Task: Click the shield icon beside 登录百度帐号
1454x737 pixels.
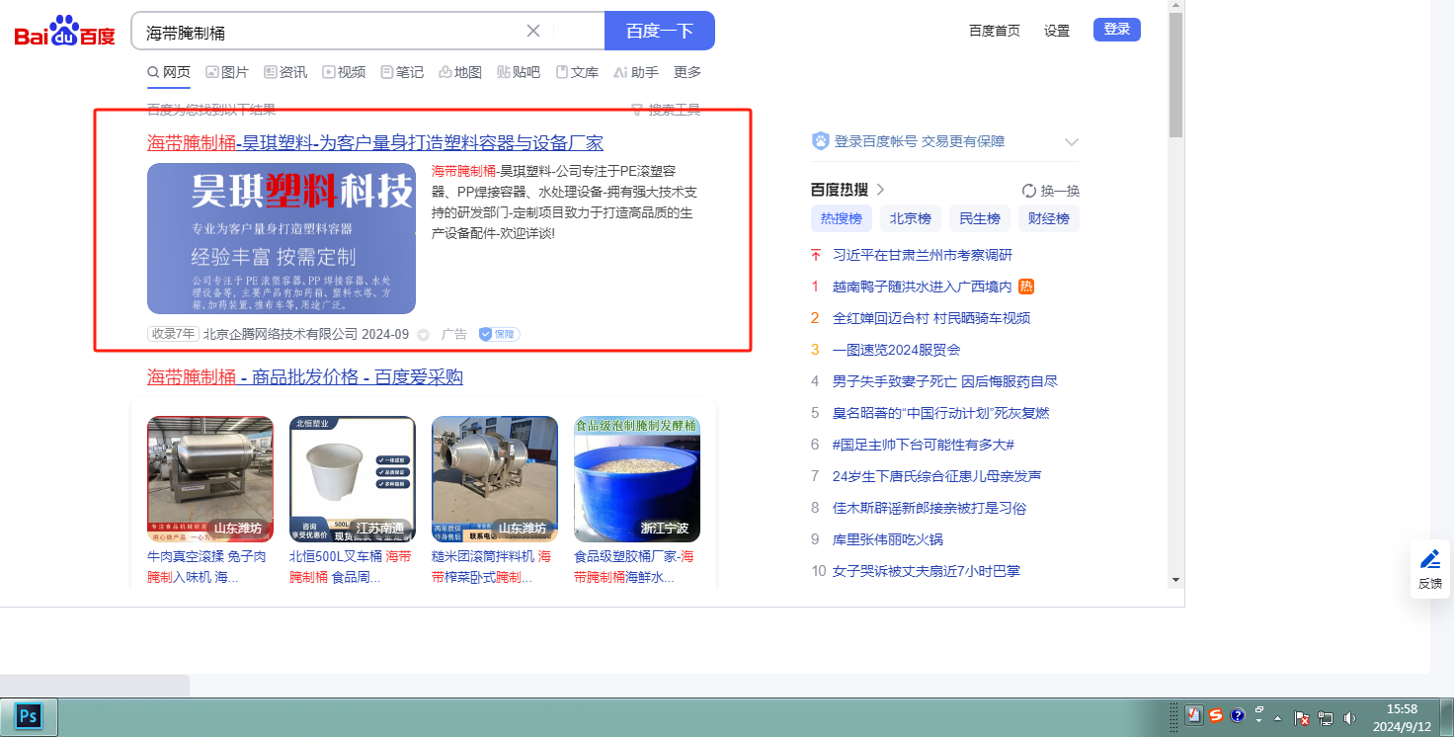Action: 821,141
